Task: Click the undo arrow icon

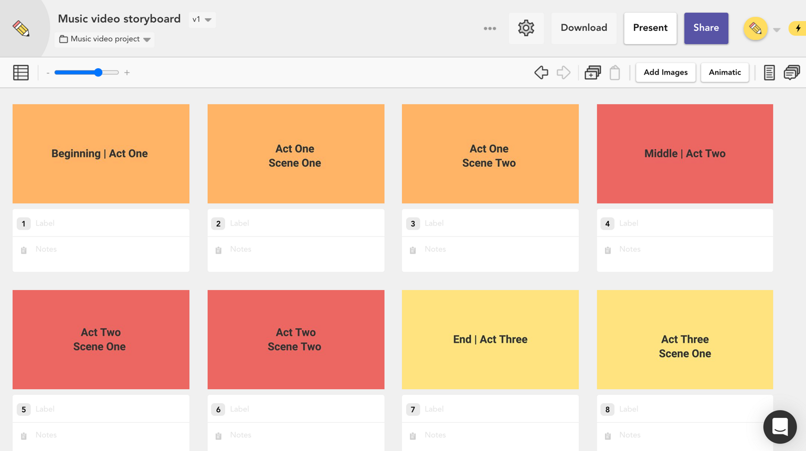Action: [x=541, y=72]
